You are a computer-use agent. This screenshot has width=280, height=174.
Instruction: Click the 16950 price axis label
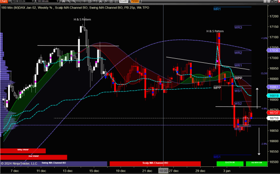point(274,68)
